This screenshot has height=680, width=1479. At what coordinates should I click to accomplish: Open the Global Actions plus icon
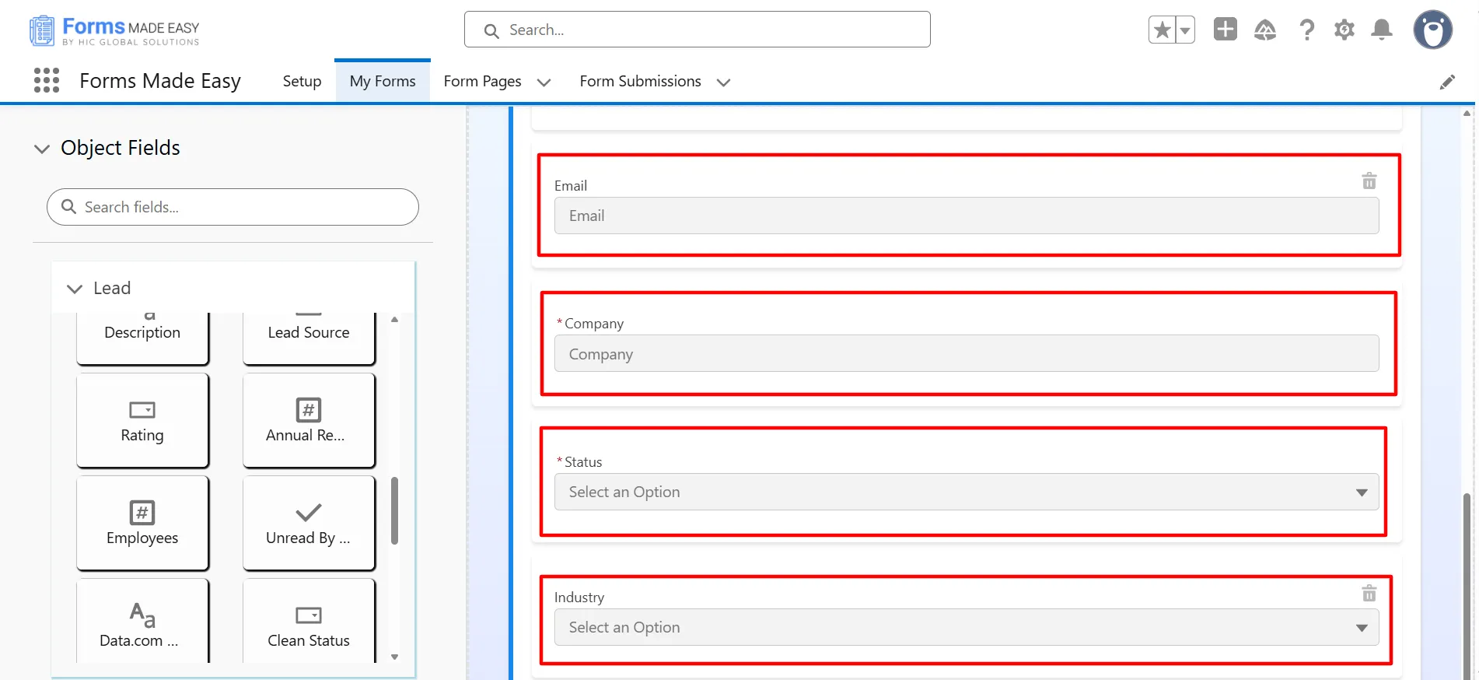tap(1225, 30)
